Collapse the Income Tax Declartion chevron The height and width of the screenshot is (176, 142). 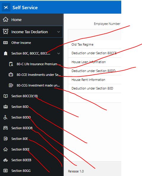tap(58, 32)
